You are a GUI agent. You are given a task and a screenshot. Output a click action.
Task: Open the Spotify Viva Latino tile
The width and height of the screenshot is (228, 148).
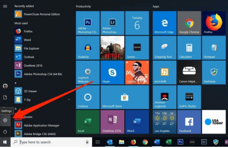(x=137, y=73)
